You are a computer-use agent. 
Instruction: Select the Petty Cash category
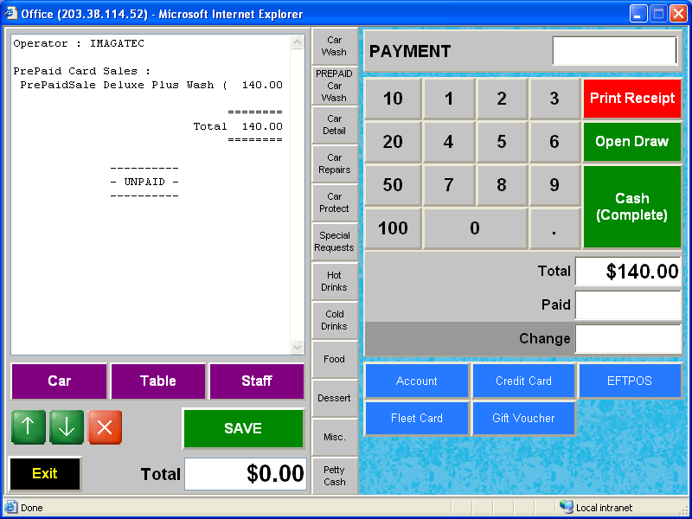click(335, 473)
